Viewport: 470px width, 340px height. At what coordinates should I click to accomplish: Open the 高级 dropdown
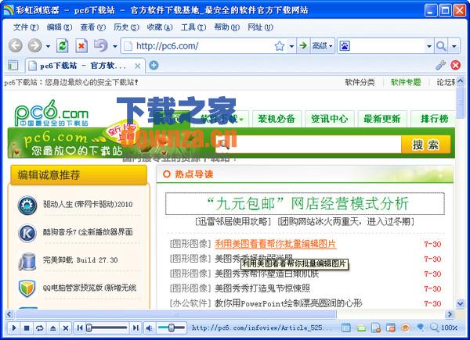(x=323, y=46)
